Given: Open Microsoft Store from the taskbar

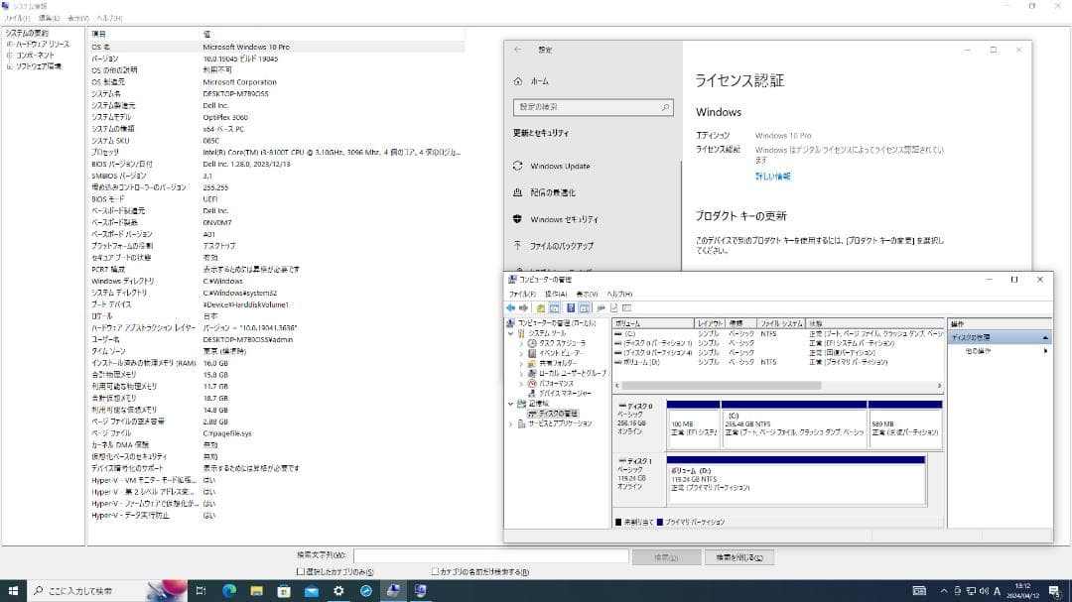Looking at the screenshot, I should click(285, 591).
